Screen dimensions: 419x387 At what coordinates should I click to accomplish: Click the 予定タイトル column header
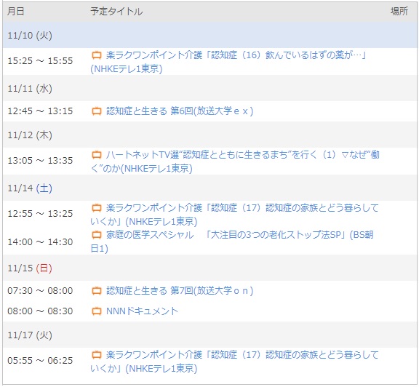point(116,11)
